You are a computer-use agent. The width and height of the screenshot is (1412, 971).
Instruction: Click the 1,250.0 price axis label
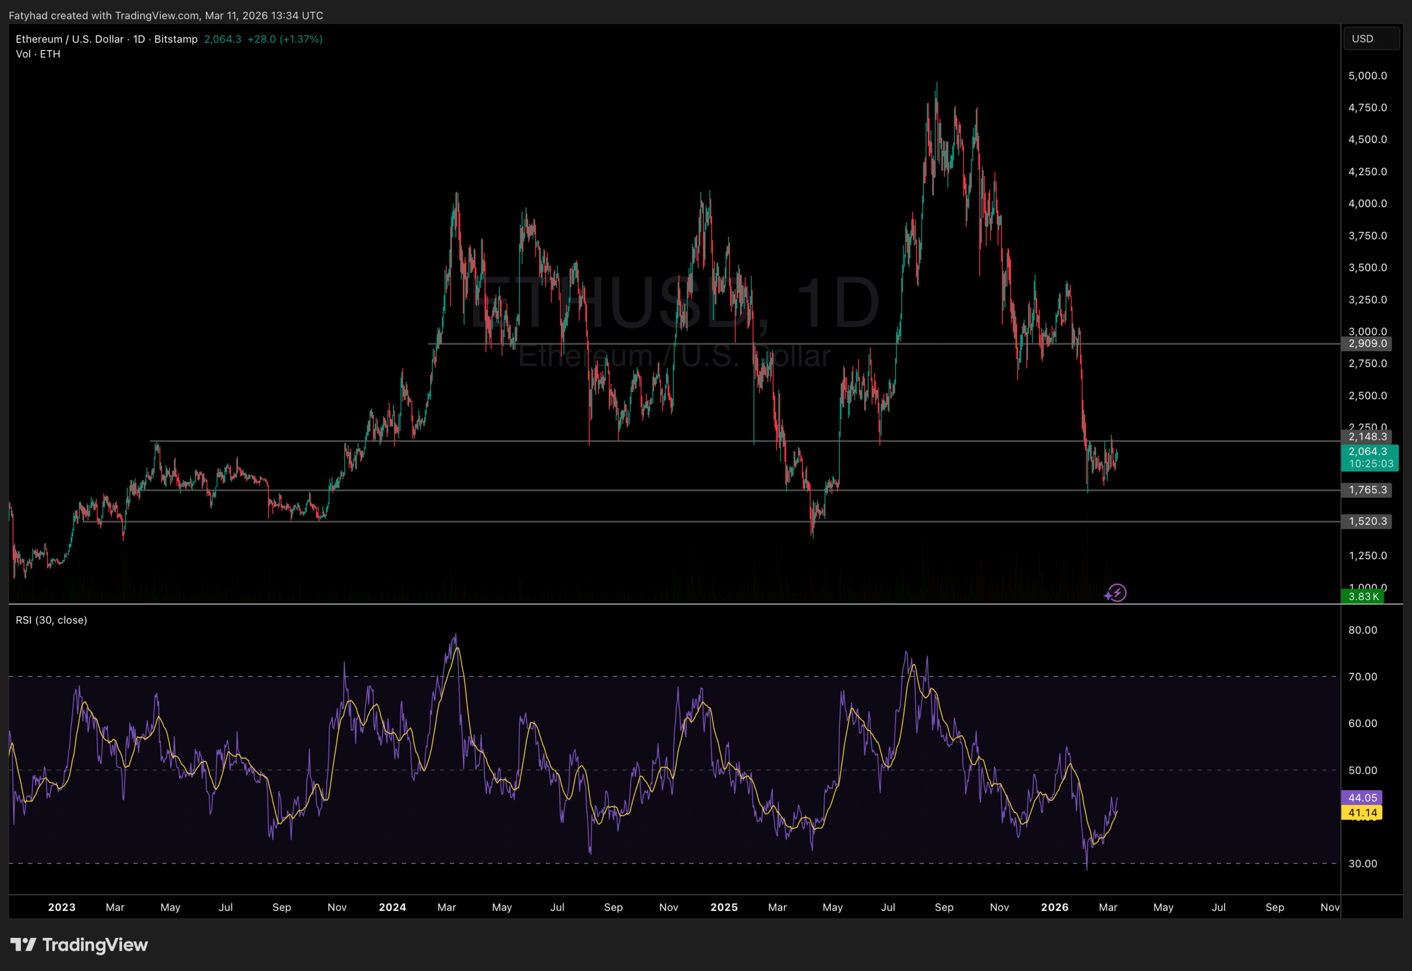[x=1368, y=556]
